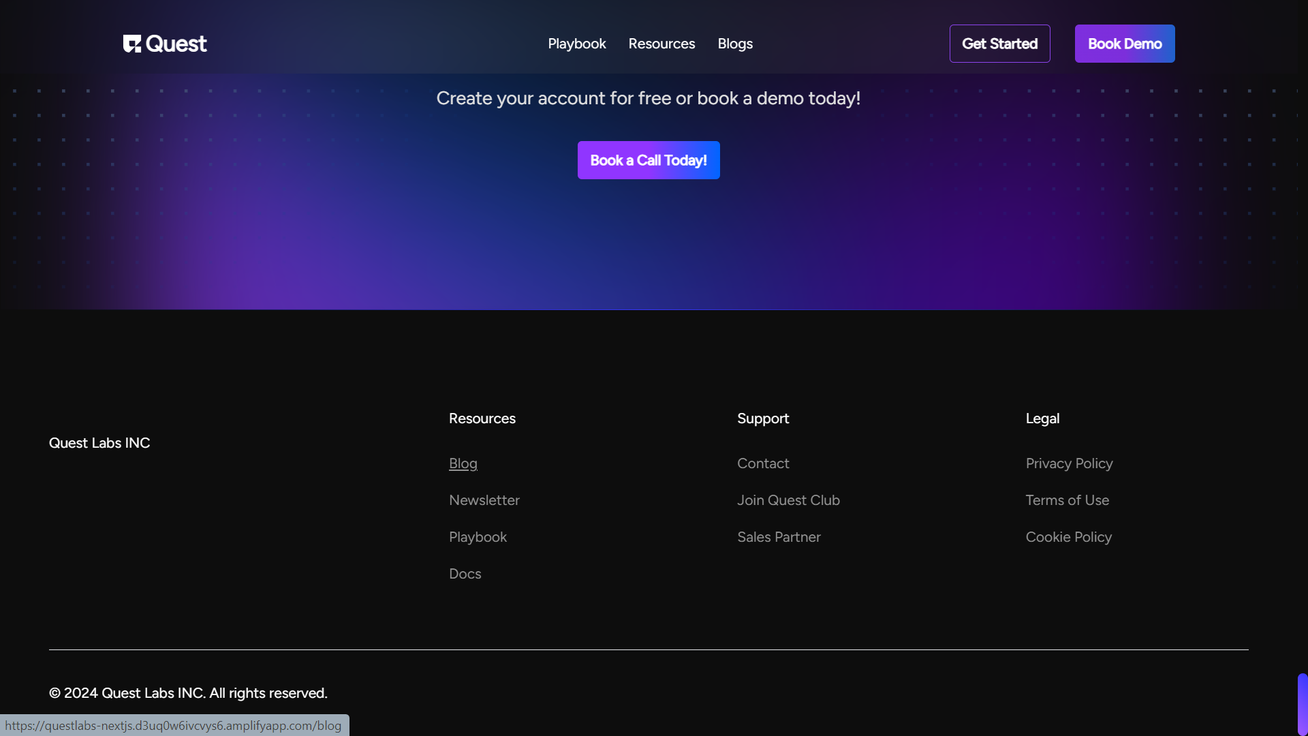Open the Newsletter footer link

(484, 500)
